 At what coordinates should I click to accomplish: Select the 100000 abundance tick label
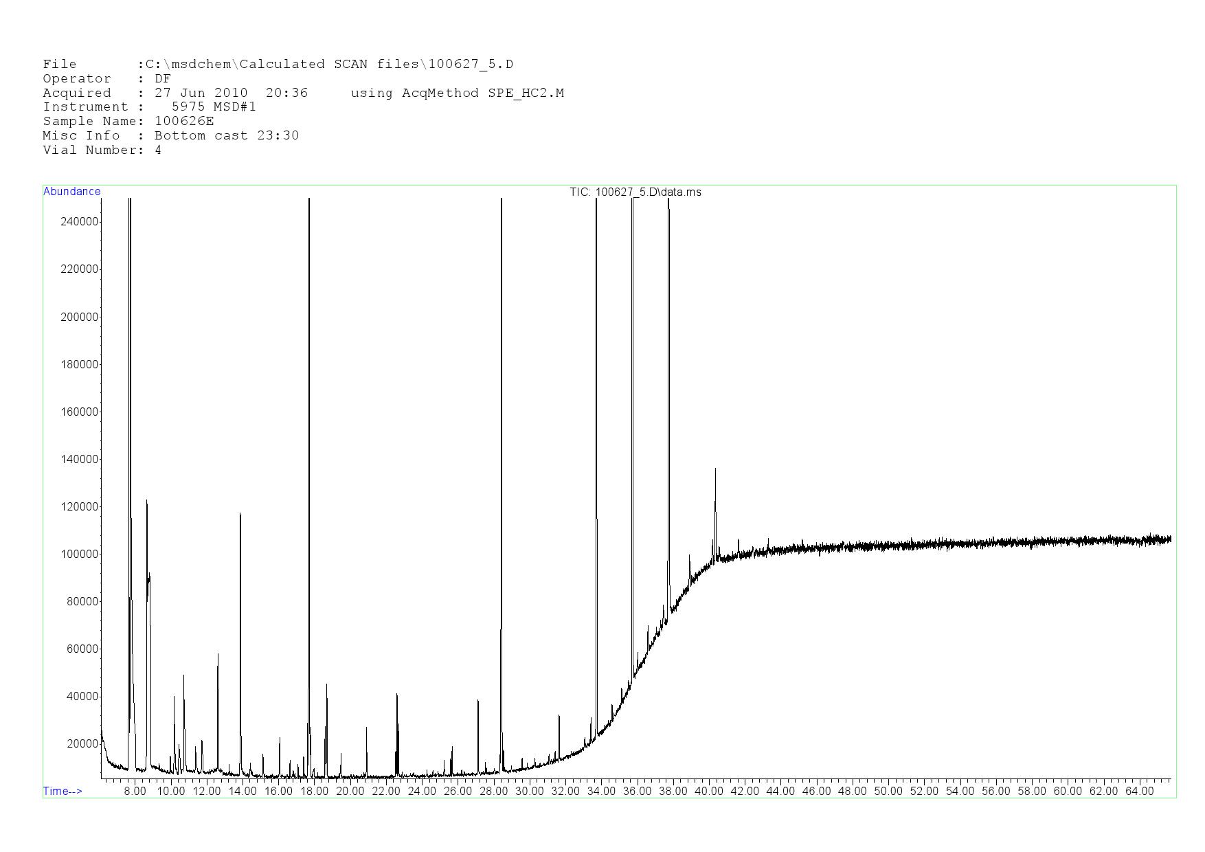80,554
